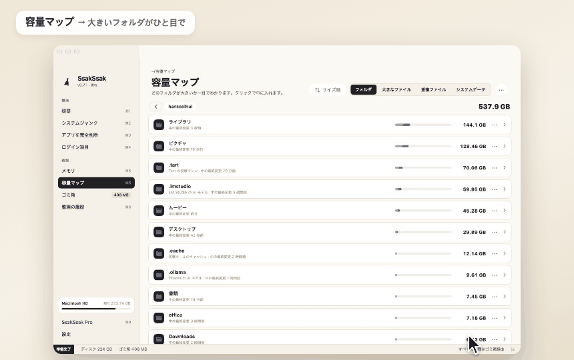Click the Macintosh HD storage bar
Screen dimensions: 574x360
click(96, 309)
